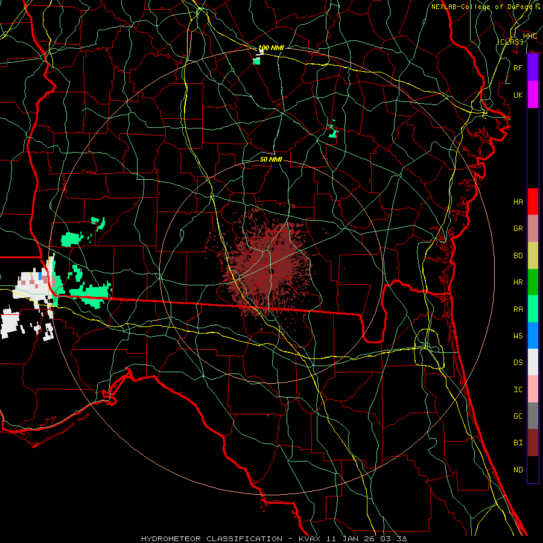The width and height of the screenshot is (543, 543).
Task: Click the HR legend label
Action: tap(518, 282)
